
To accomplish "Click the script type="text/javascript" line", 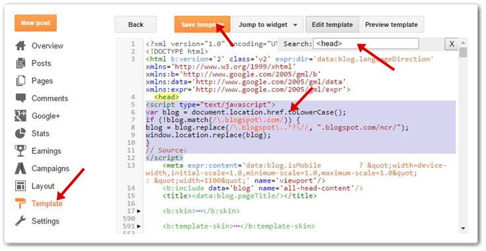I will pyautogui.click(x=210, y=105).
